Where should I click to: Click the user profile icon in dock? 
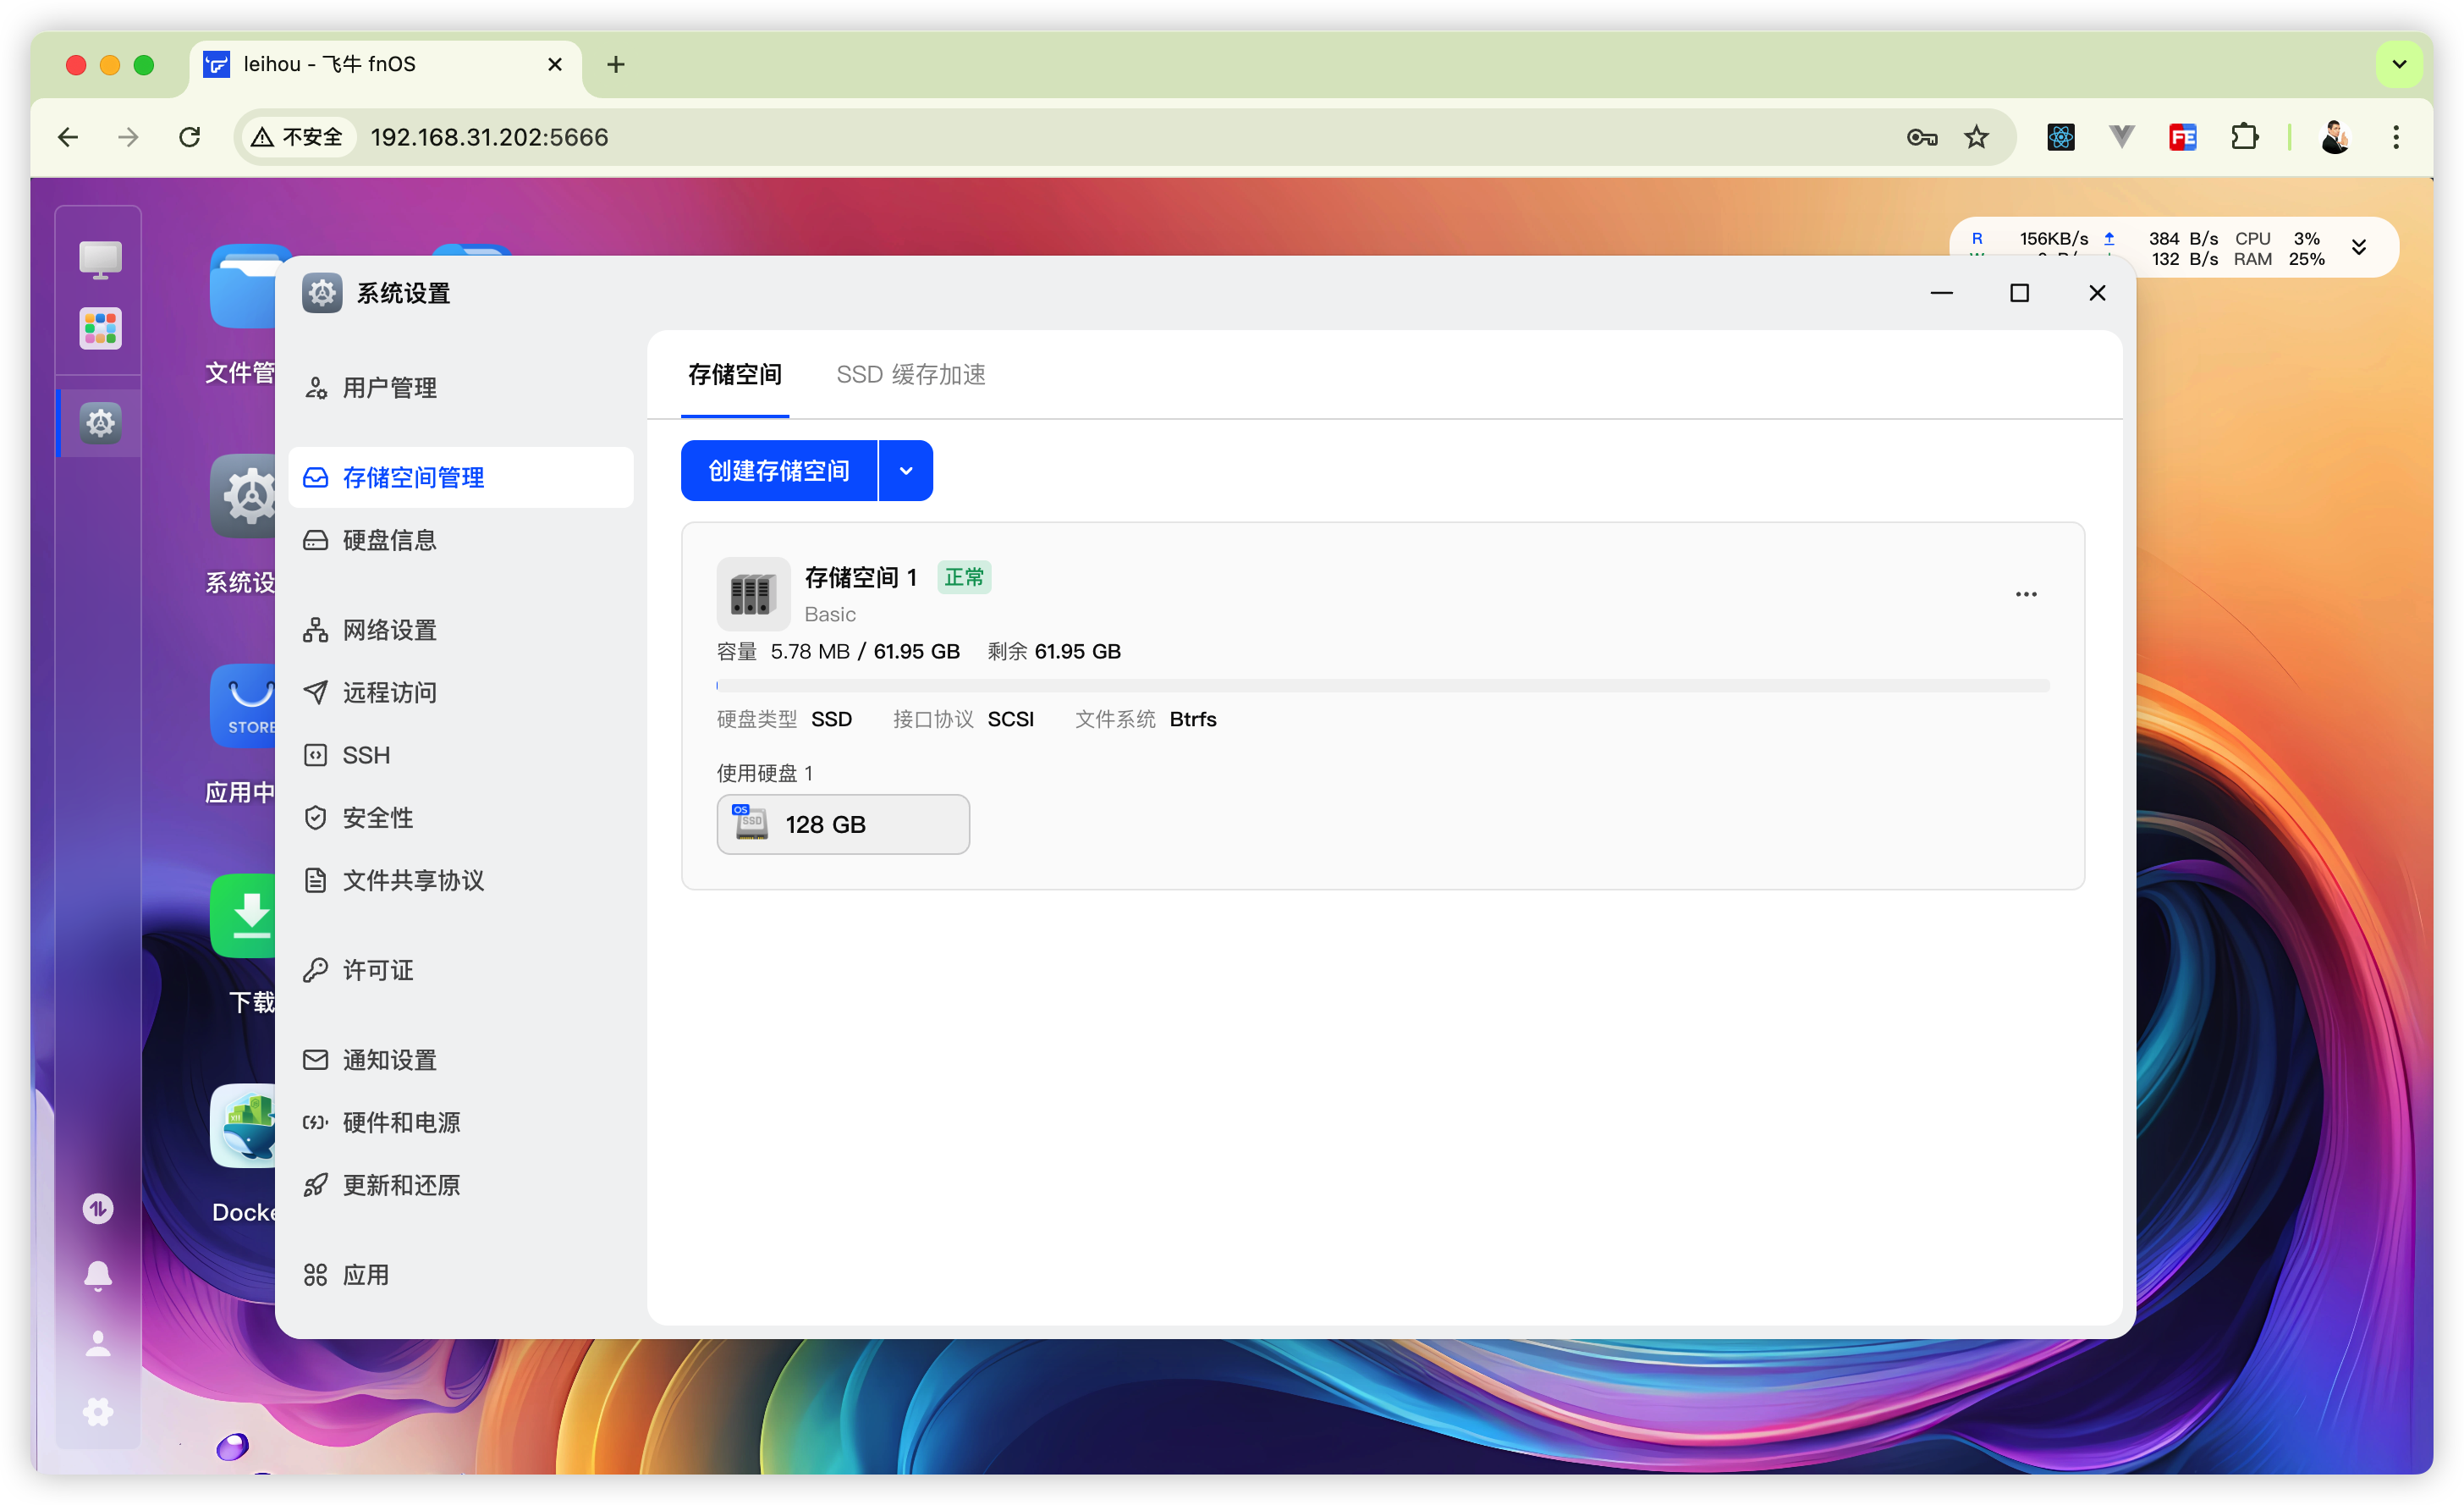[98, 1342]
